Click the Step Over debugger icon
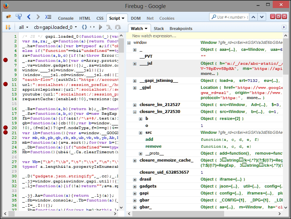 coord(109,27)
